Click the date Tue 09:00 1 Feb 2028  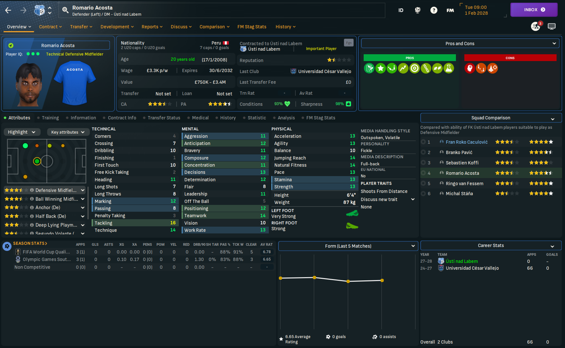tap(476, 10)
